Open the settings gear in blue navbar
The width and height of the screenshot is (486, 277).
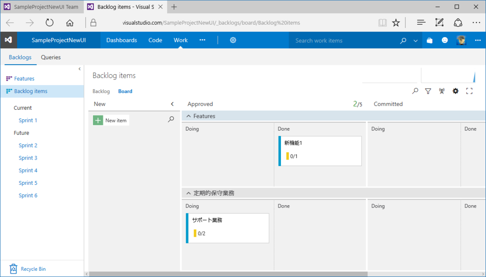tap(233, 40)
